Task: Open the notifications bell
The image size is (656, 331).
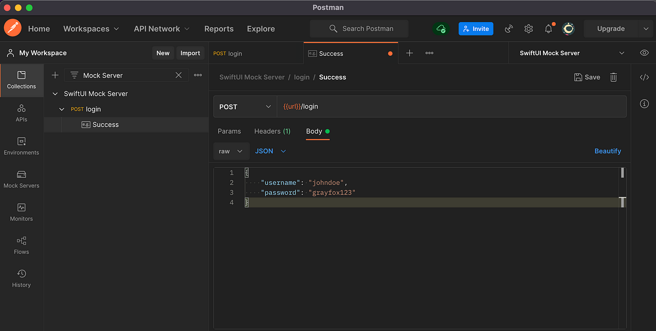Action: (549, 29)
